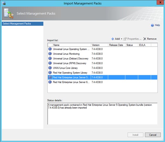Click the Status details label
This screenshot has height=142, width=165.
pyautogui.click(x=55, y=100)
